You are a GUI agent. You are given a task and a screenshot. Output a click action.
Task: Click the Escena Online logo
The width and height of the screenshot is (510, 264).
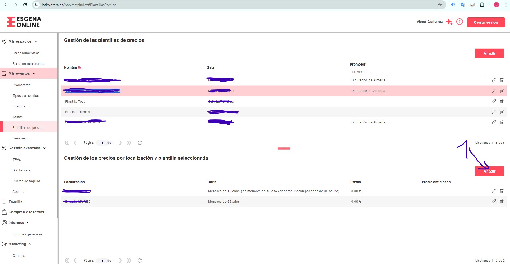[24, 22]
